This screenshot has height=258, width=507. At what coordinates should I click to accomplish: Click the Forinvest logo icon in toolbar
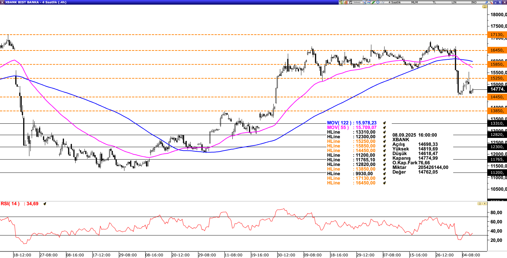point(355,2)
